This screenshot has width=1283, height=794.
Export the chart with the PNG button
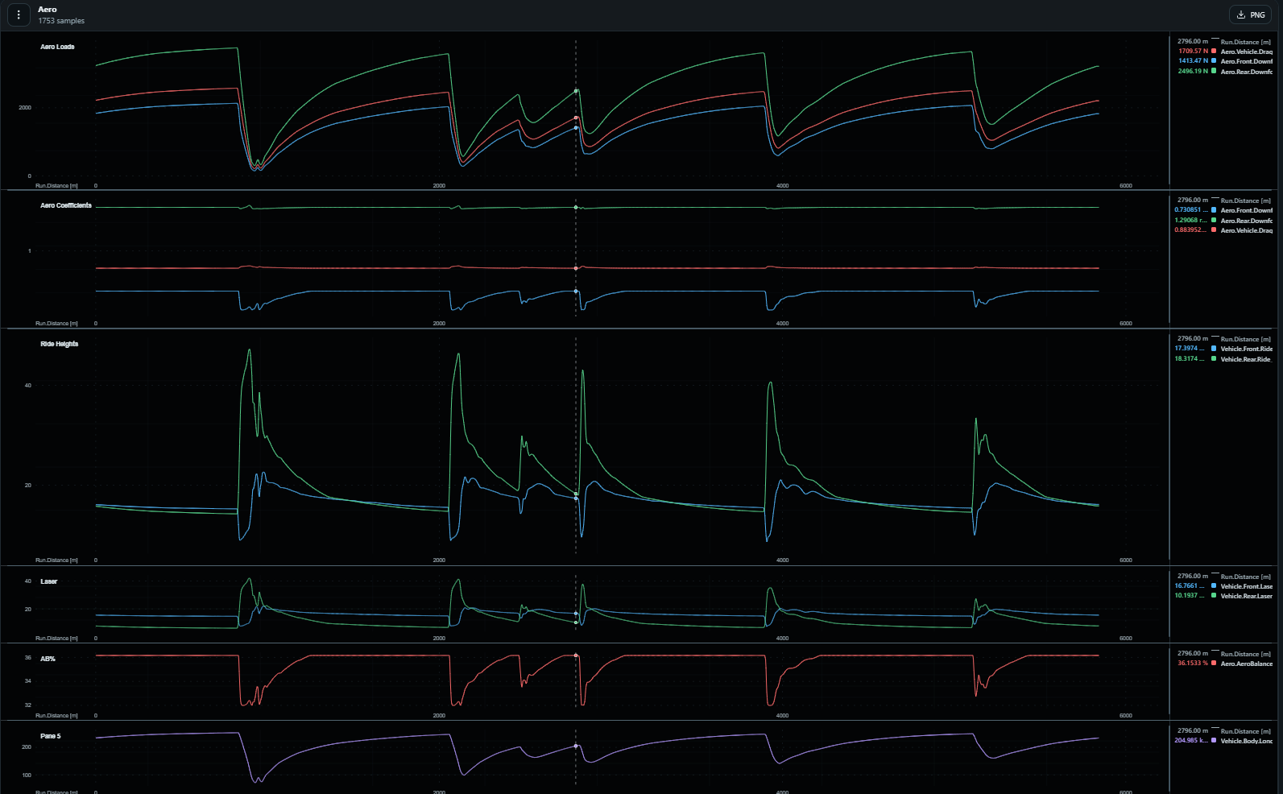[1250, 14]
